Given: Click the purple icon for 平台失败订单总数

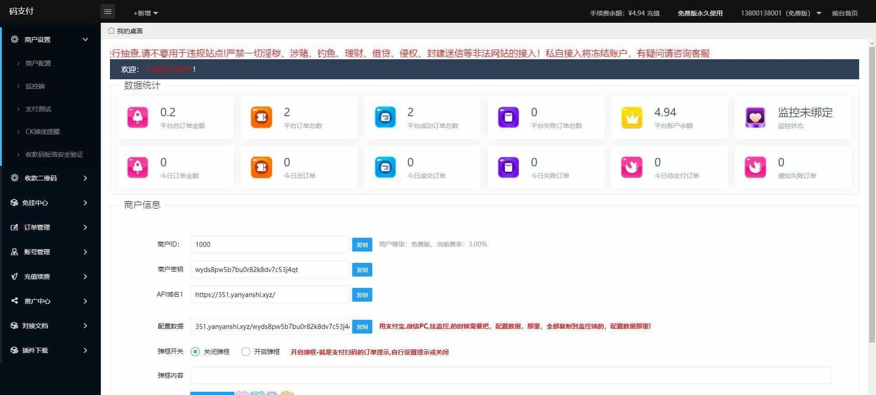Looking at the screenshot, I should [x=508, y=117].
